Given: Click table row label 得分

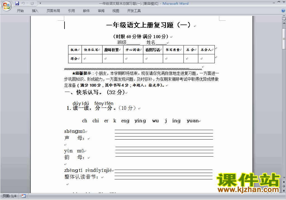Looking at the screenshot, I should (75, 58).
